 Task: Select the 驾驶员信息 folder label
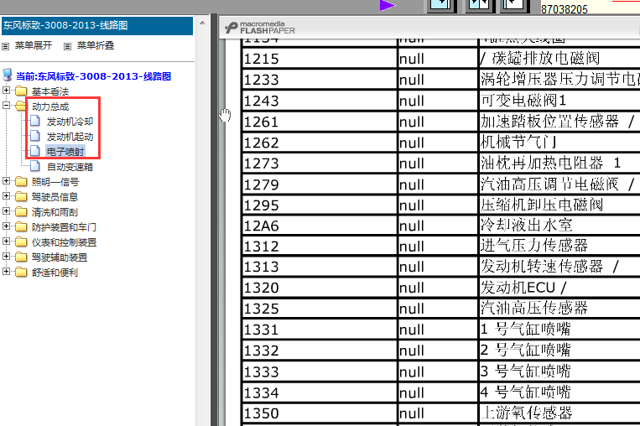(x=55, y=197)
